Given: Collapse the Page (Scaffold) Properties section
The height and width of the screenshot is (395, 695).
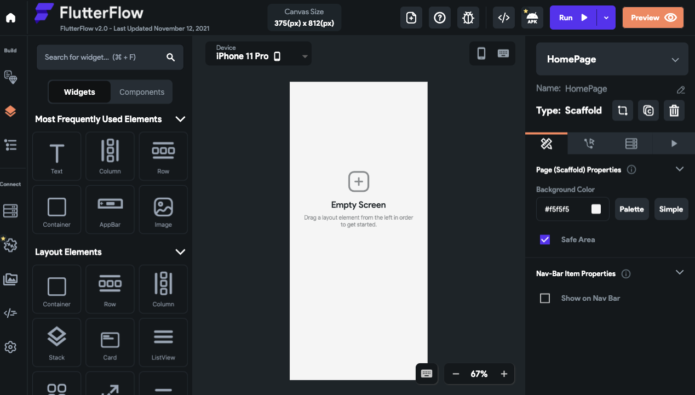Looking at the screenshot, I should 680,169.
